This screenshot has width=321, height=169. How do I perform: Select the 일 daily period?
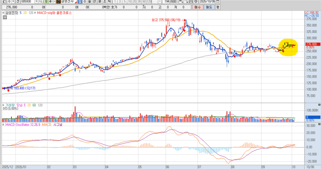coord(80,2)
